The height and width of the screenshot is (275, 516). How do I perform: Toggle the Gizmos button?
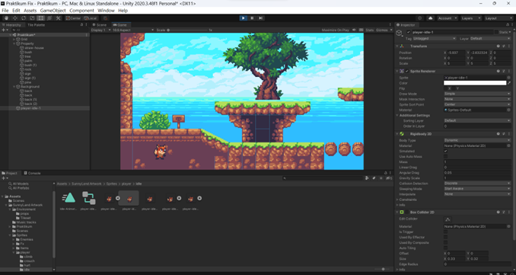tap(384, 30)
